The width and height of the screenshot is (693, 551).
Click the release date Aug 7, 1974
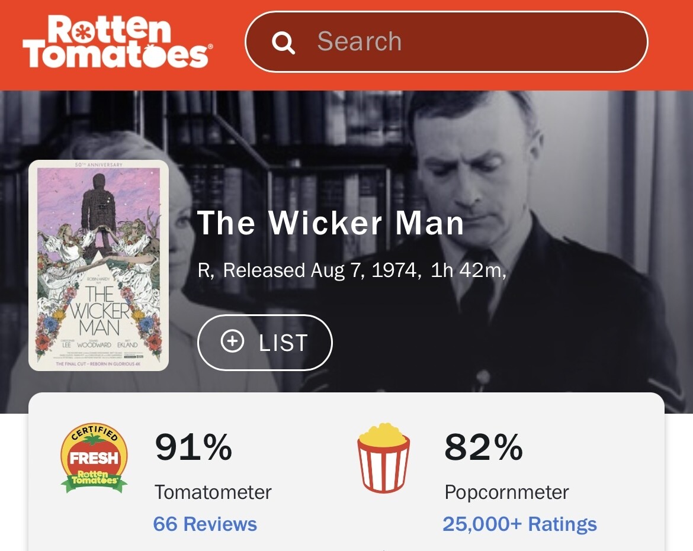pos(365,270)
